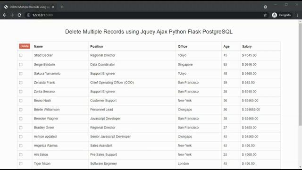Check the box for Serge Baldwin
The image size is (302, 170).
tap(21, 65)
